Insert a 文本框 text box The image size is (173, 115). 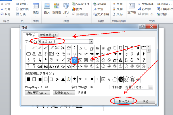tap(132, 9)
